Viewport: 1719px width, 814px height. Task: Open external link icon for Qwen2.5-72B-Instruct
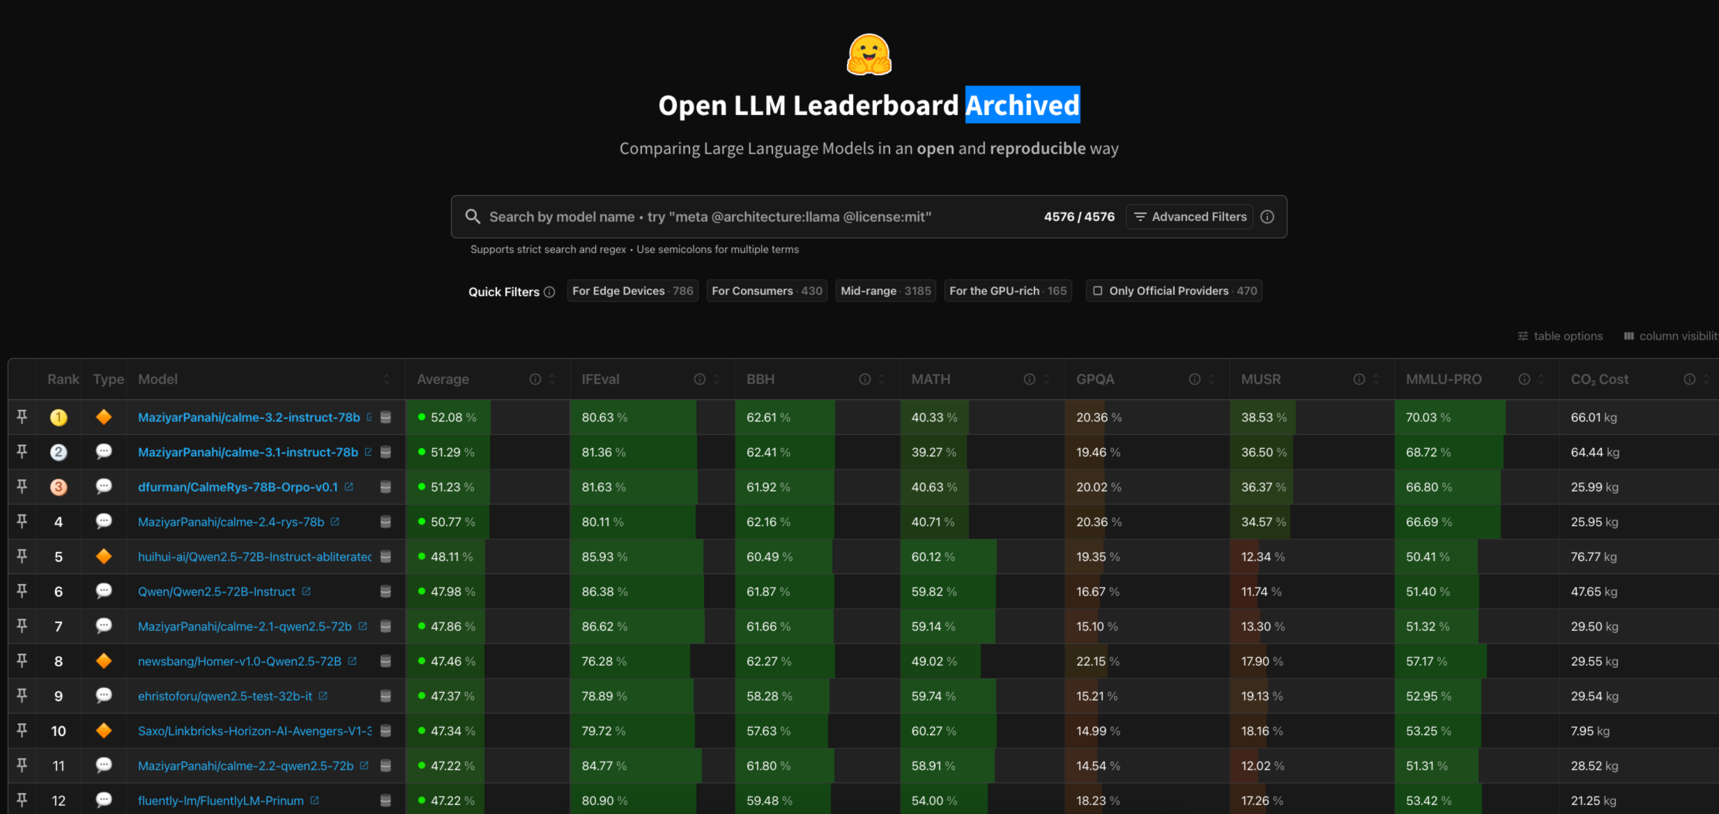pyautogui.click(x=306, y=591)
